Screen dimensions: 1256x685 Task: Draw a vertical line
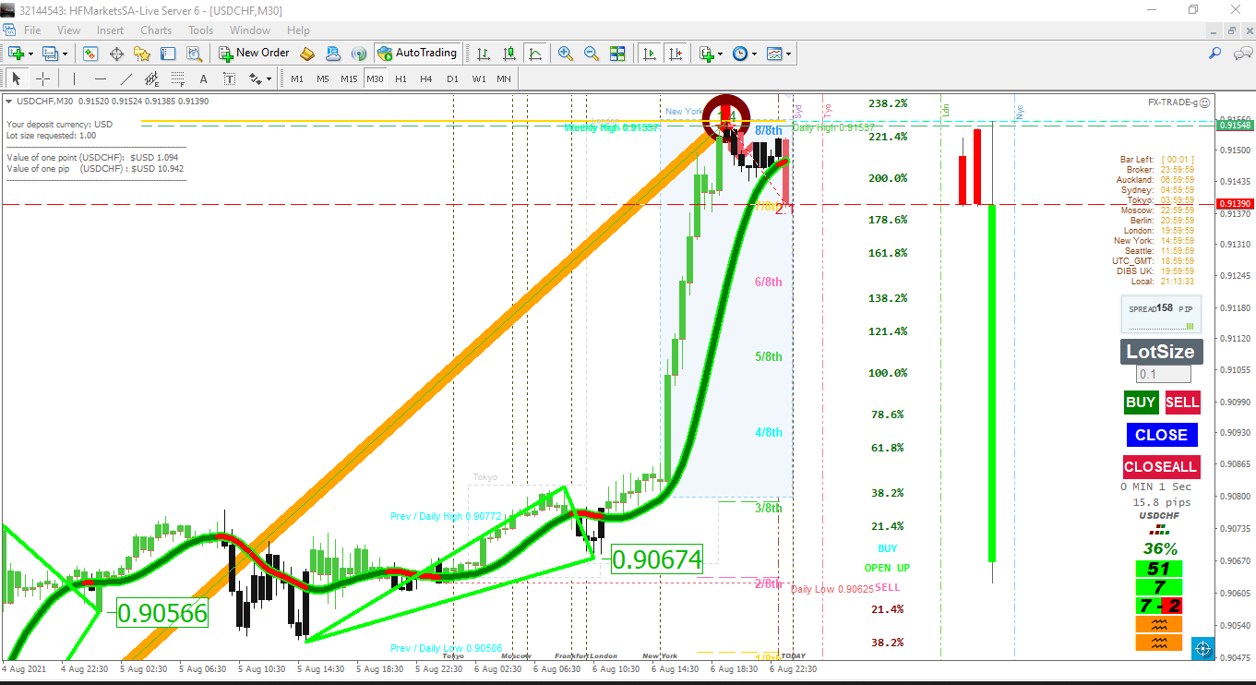[74, 78]
